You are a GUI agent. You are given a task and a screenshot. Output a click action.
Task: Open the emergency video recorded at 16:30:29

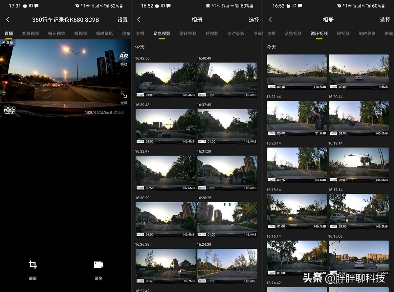coord(165,220)
